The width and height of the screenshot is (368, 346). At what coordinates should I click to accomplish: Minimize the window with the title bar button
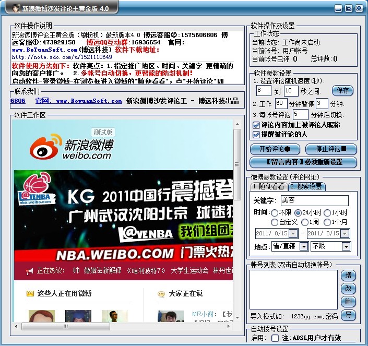click(x=338, y=9)
